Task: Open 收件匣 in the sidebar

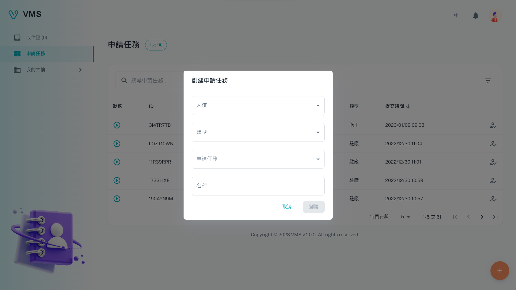Action: [37, 38]
